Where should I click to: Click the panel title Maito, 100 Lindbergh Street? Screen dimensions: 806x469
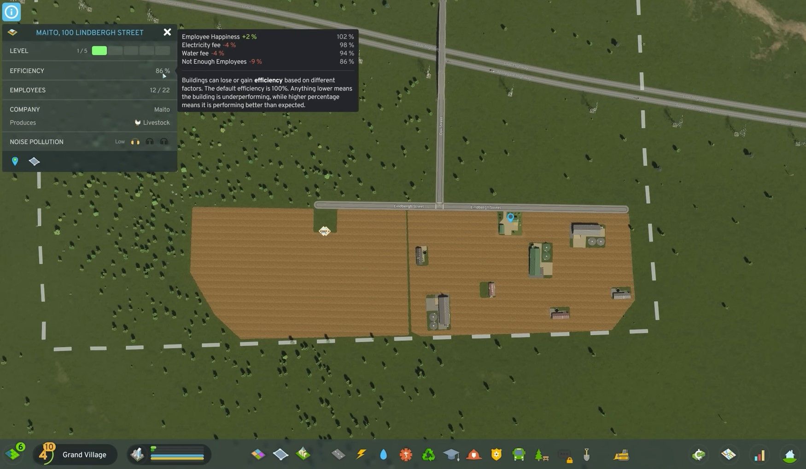[x=90, y=33]
